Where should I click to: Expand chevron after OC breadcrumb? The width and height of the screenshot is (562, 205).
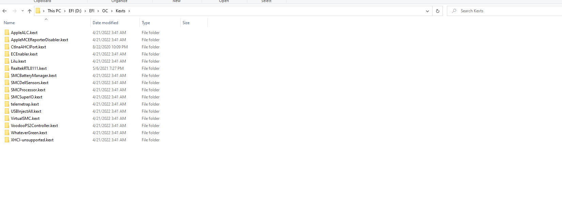coord(112,11)
